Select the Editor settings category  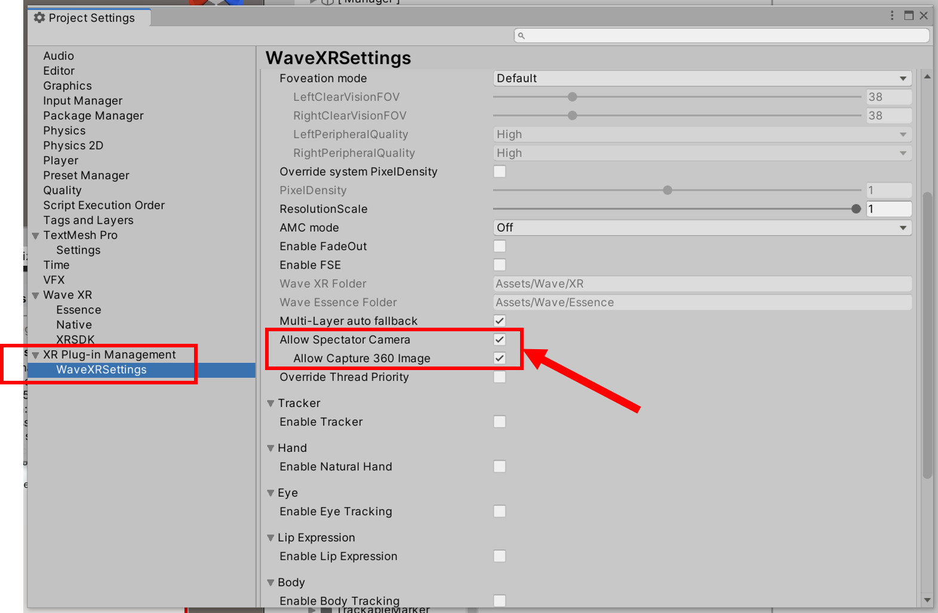[x=59, y=71]
